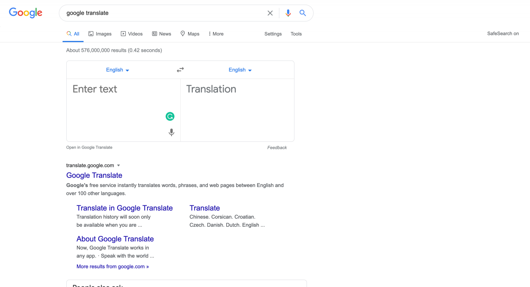The image size is (530, 287).
Task: Start voice search with the search bar microphone
Action: tap(288, 13)
